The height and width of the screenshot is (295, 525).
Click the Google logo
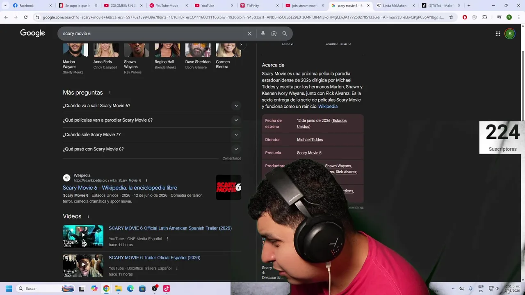pyautogui.click(x=32, y=33)
